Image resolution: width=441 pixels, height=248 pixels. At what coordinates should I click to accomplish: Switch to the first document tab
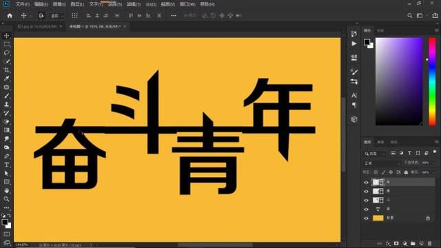pyautogui.click(x=37, y=26)
